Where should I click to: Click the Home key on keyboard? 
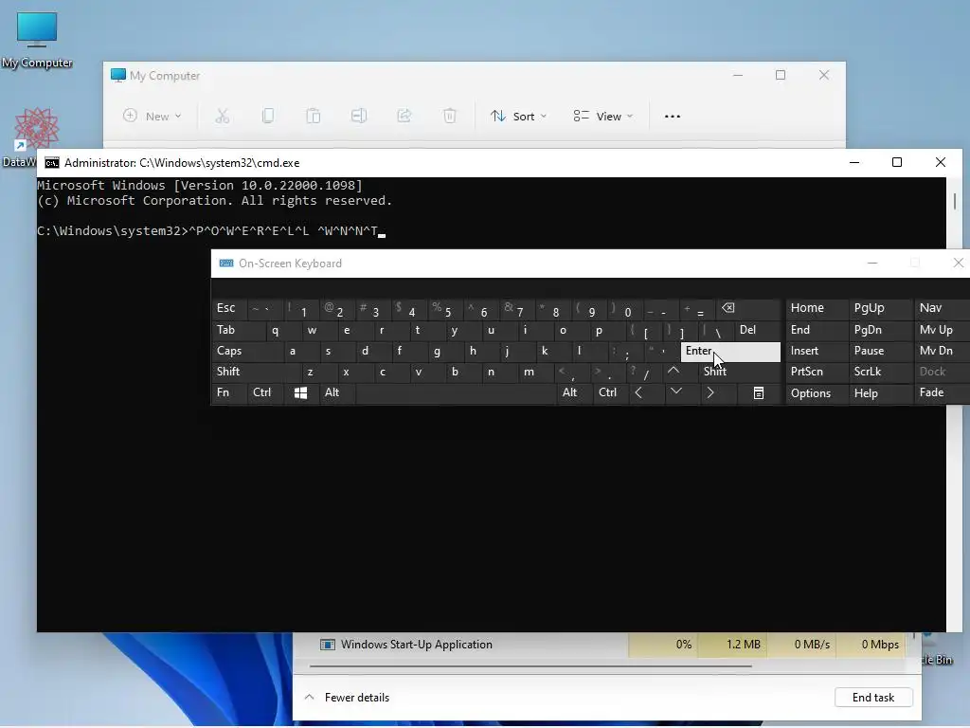pyautogui.click(x=816, y=308)
